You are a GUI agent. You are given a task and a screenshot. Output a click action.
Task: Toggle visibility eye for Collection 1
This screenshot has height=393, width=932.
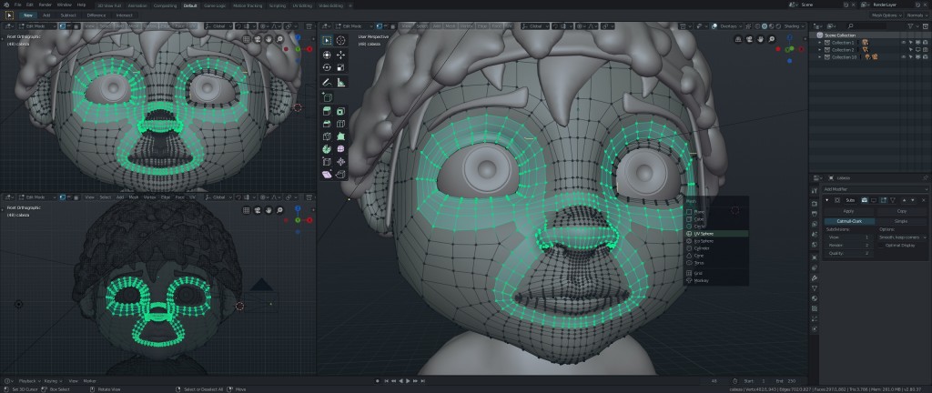pyautogui.click(x=903, y=42)
